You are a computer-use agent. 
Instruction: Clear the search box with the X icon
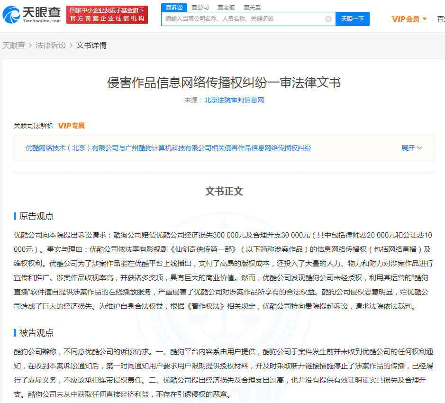pos(328,19)
